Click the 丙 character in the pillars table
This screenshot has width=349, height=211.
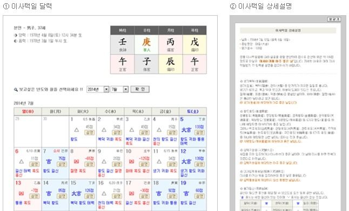(171, 42)
